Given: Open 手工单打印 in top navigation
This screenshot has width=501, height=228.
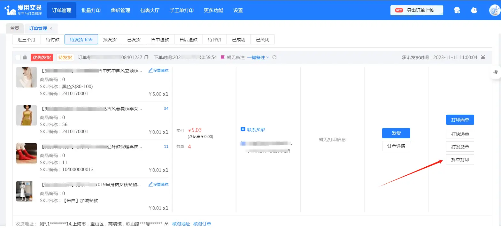Looking at the screenshot, I should coord(181,10).
